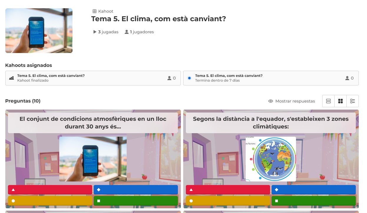367x213 pixels.
Task: Select the green square answer icon on the second question
Action: coord(276,200)
